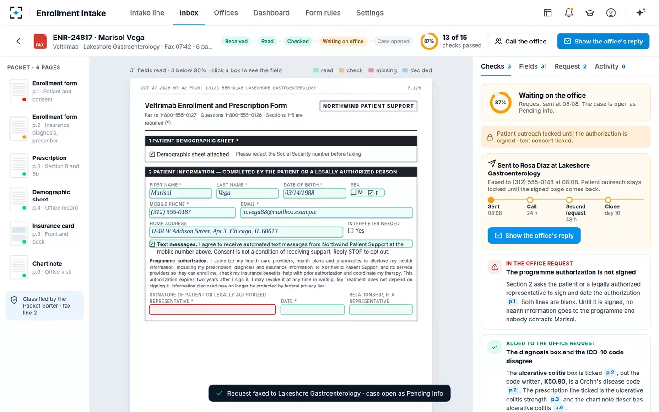Click the lock icon in outreach notice
Image resolution: width=659 pixels, height=412 pixels.
point(490,137)
